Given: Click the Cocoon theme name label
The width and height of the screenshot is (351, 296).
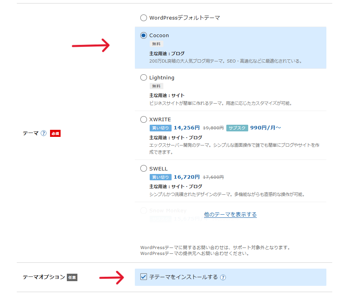Looking at the screenshot, I should (159, 35).
